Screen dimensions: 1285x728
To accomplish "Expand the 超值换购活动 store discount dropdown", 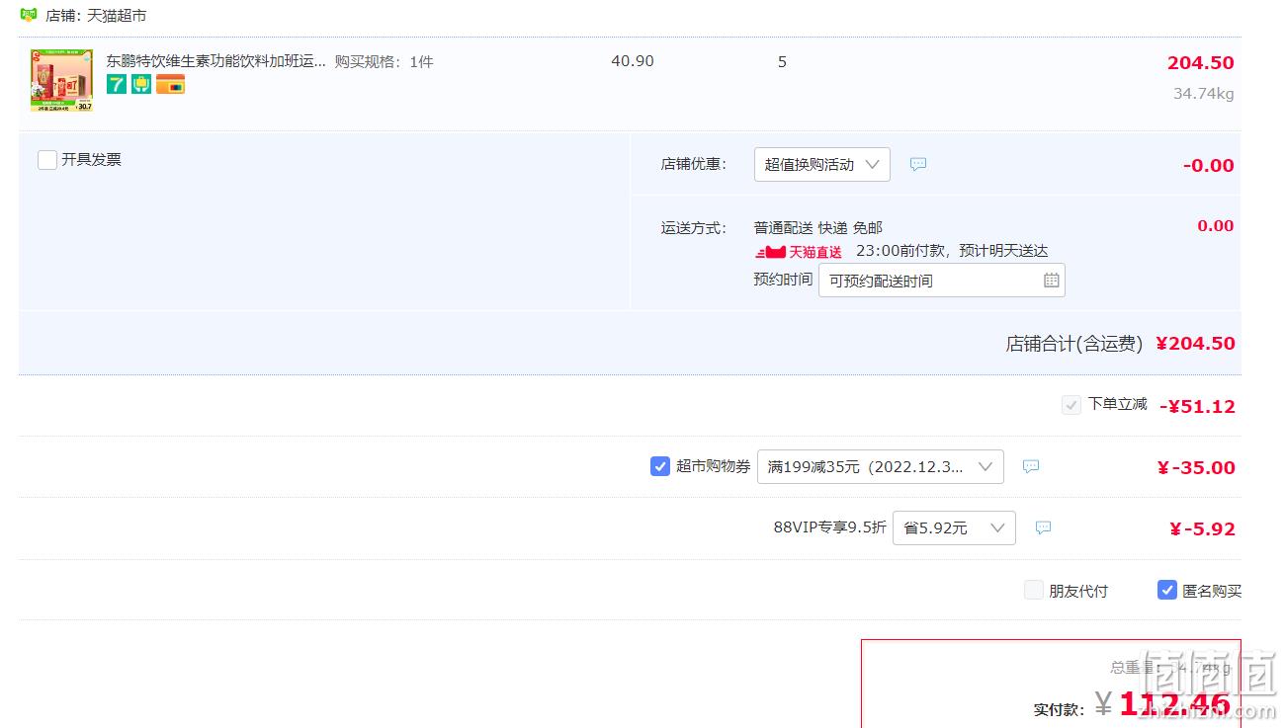I will (x=822, y=165).
